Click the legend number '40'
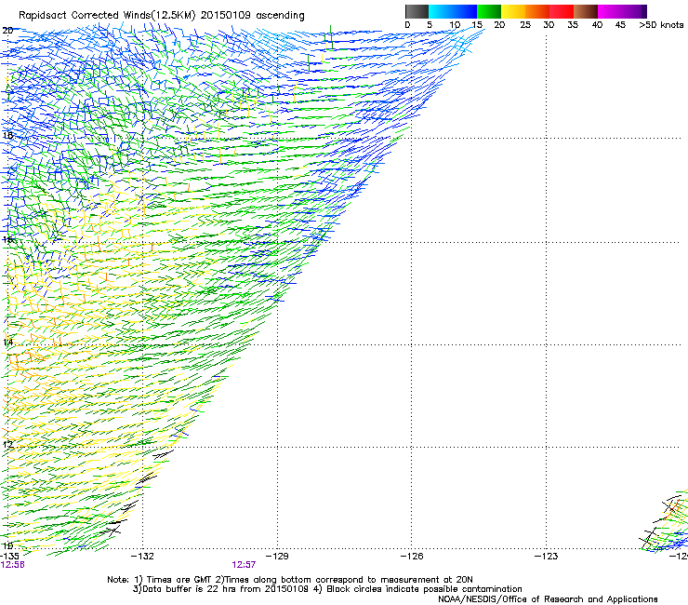688x605 pixels. coord(597,25)
